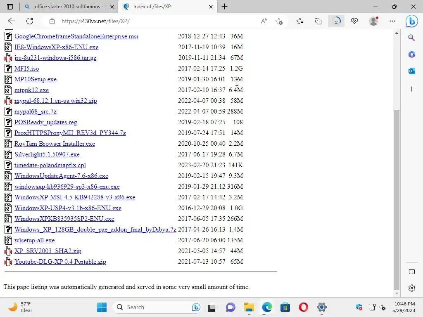Open the weather widget showing 57°F
This screenshot has width=423, height=317.
coord(20,307)
